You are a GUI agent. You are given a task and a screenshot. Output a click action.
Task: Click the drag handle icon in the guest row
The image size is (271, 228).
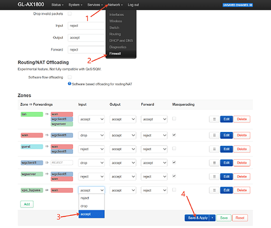pos(214,149)
